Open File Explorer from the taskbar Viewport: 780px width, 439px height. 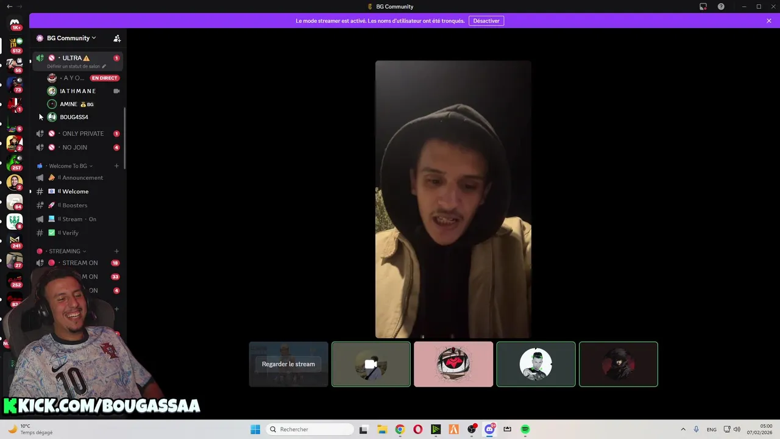tap(381, 429)
